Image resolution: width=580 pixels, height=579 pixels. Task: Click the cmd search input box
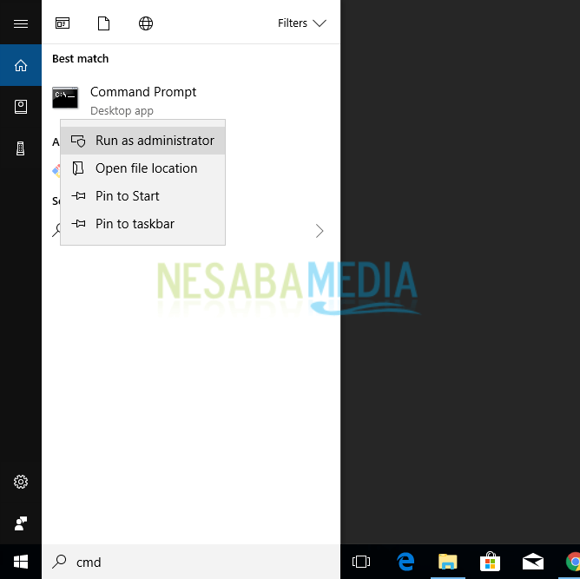[191, 562]
